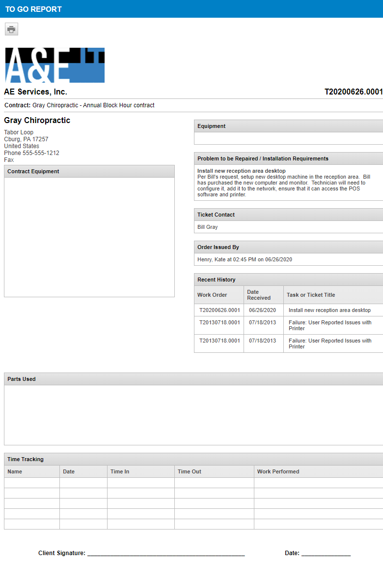Click the Work Performed column header
The height and width of the screenshot is (562, 383).
pyautogui.click(x=319, y=471)
